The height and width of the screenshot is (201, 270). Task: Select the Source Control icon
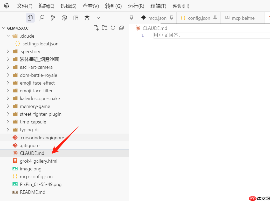click(x=53, y=18)
